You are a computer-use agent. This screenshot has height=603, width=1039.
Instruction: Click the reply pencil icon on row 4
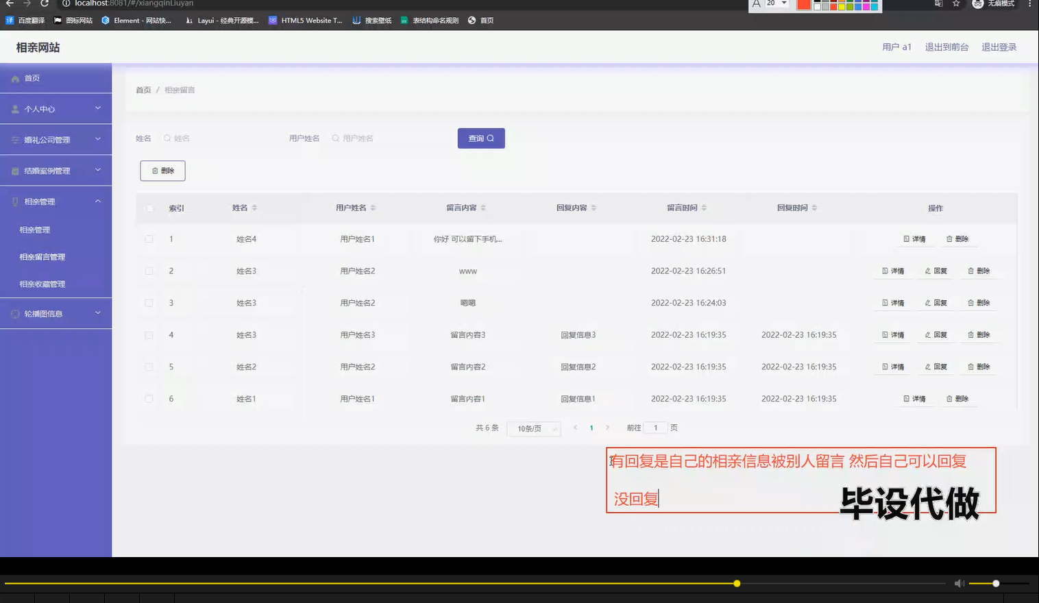point(927,334)
